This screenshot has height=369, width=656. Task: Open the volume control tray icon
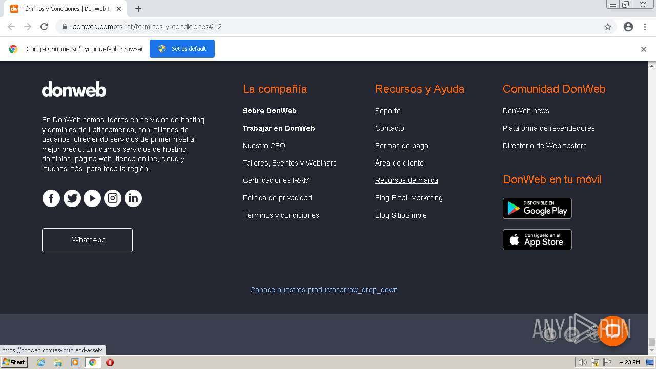(583, 362)
